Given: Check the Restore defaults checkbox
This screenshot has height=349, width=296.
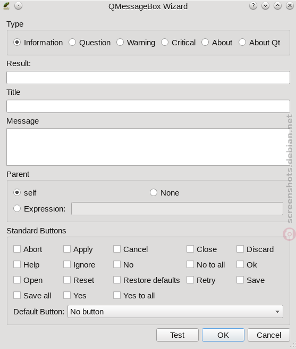Looking at the screenshot, I should click(x=147, y=280).
